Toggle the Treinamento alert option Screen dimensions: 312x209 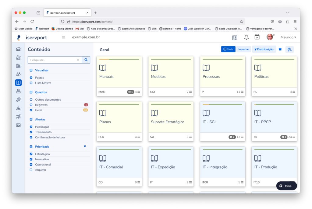31,132
